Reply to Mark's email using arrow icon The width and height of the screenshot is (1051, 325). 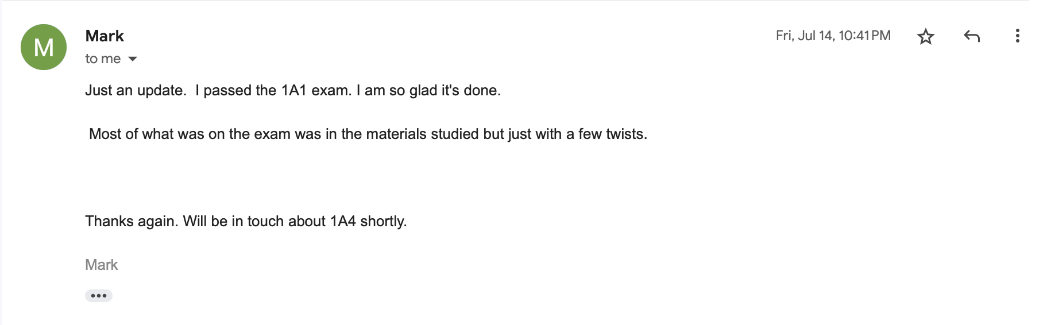pos(971,37)
